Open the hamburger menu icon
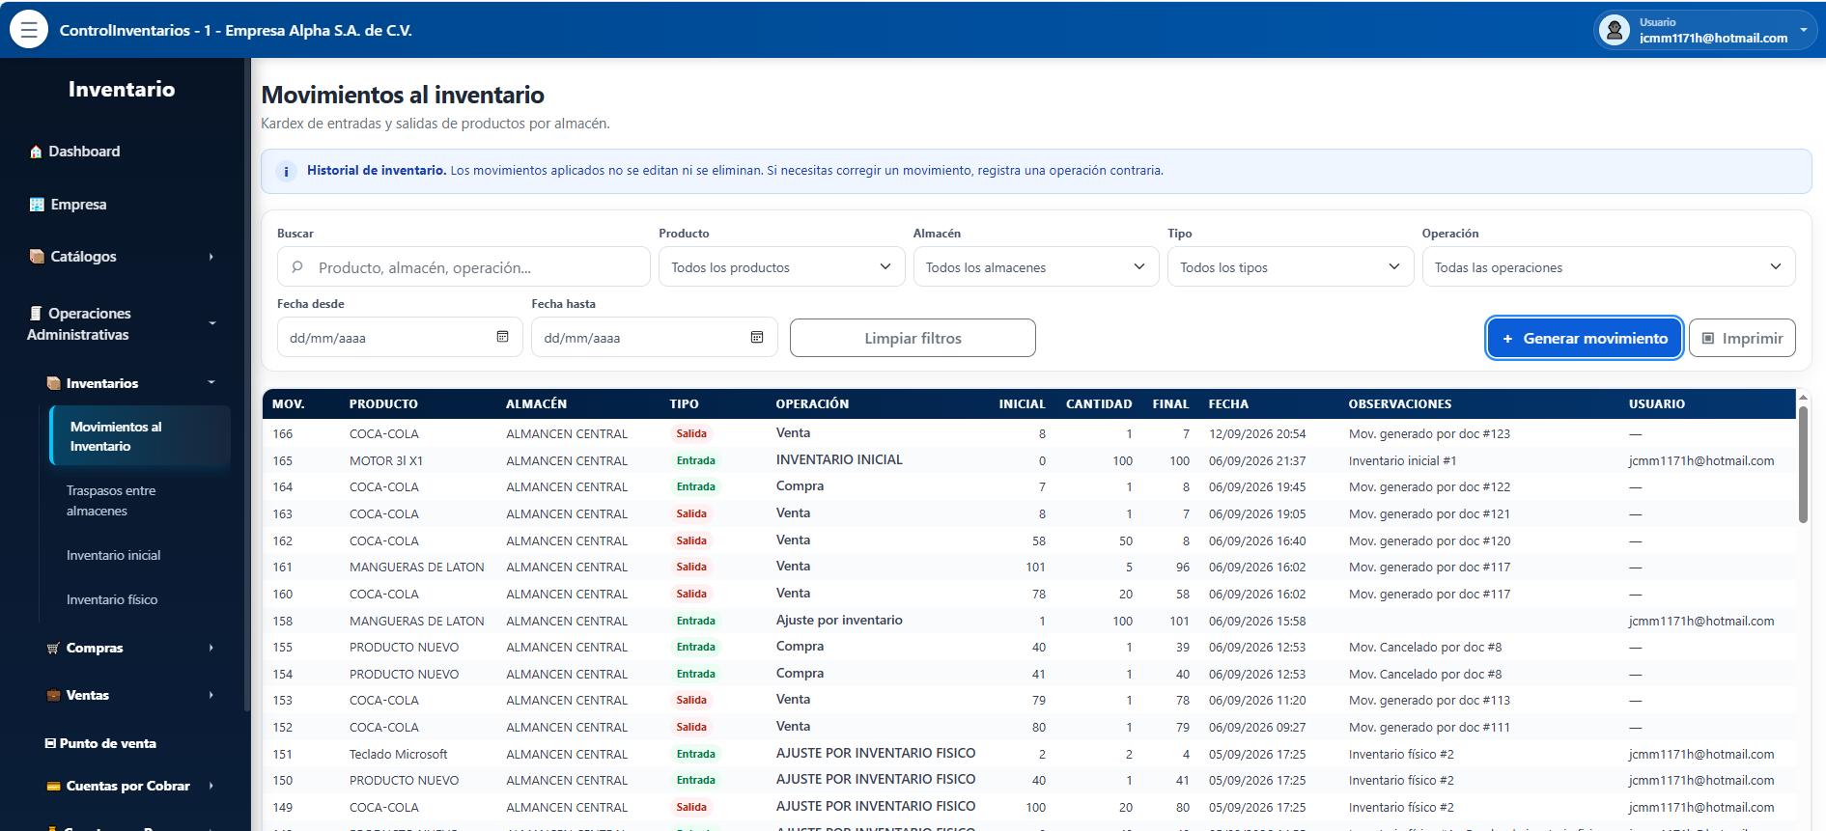Image resolution: width=1826 pixels, height=831 pixels. pos(29,30)
